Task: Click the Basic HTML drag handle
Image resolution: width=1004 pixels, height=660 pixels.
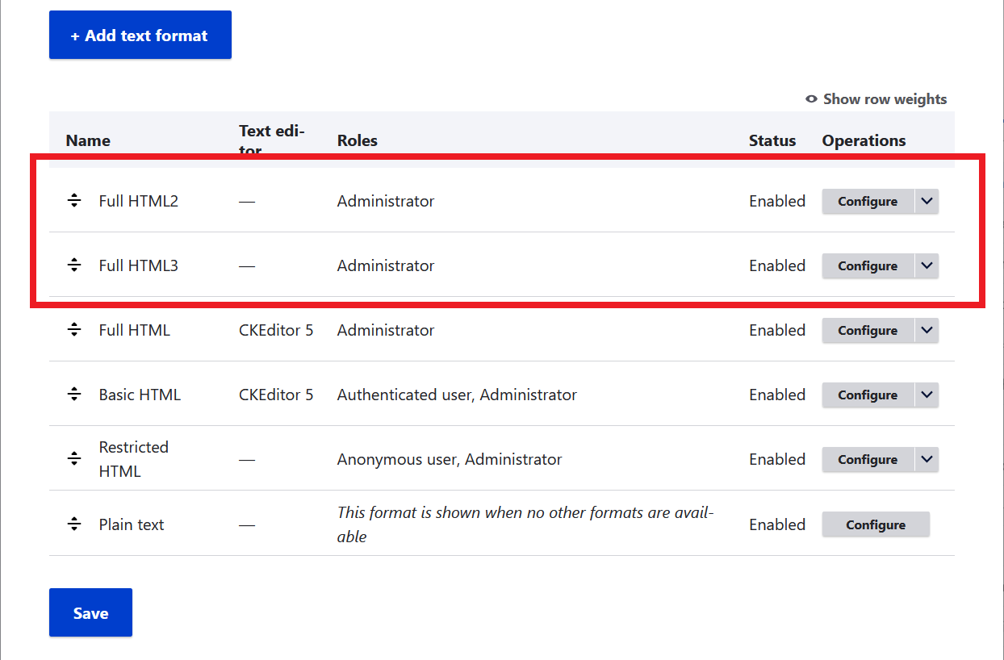Action: click(x=73, y=395)
